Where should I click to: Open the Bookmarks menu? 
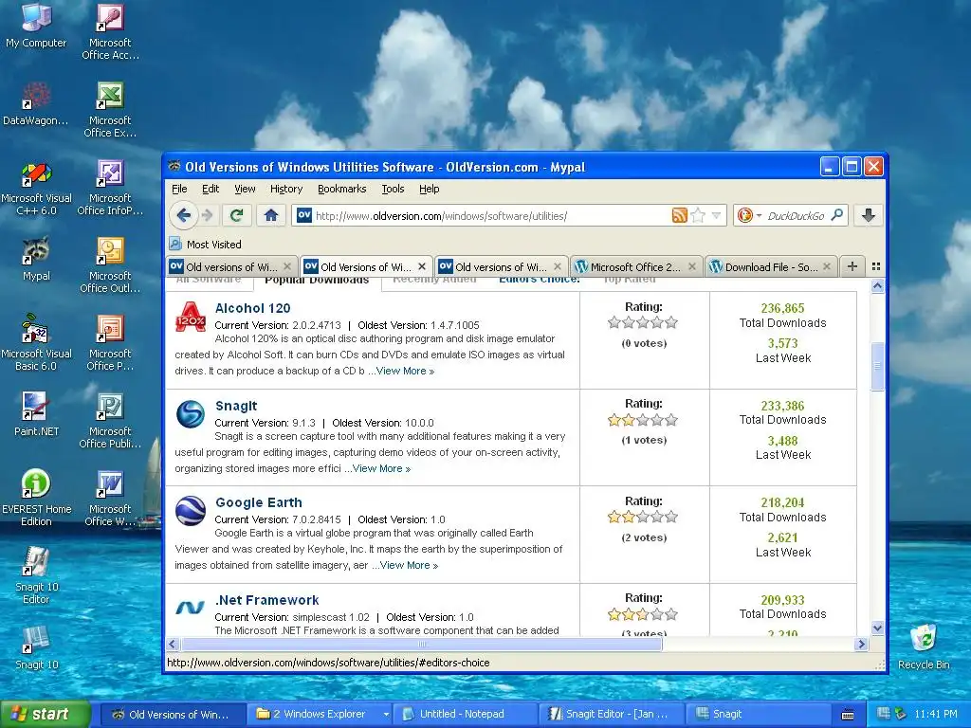click(341, 189)
